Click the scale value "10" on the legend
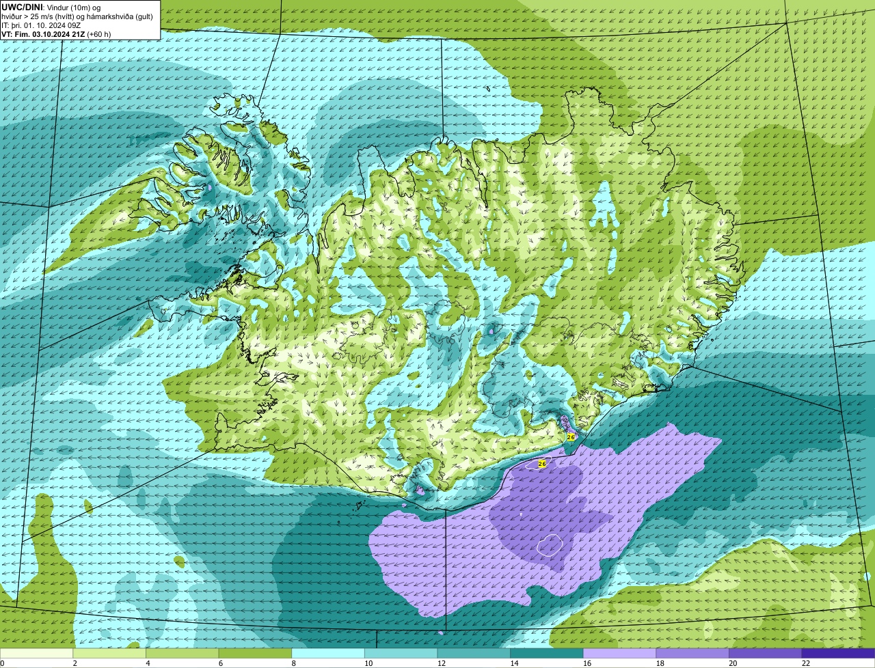Viewport: 875px width, 668px height. pos(368,663)
